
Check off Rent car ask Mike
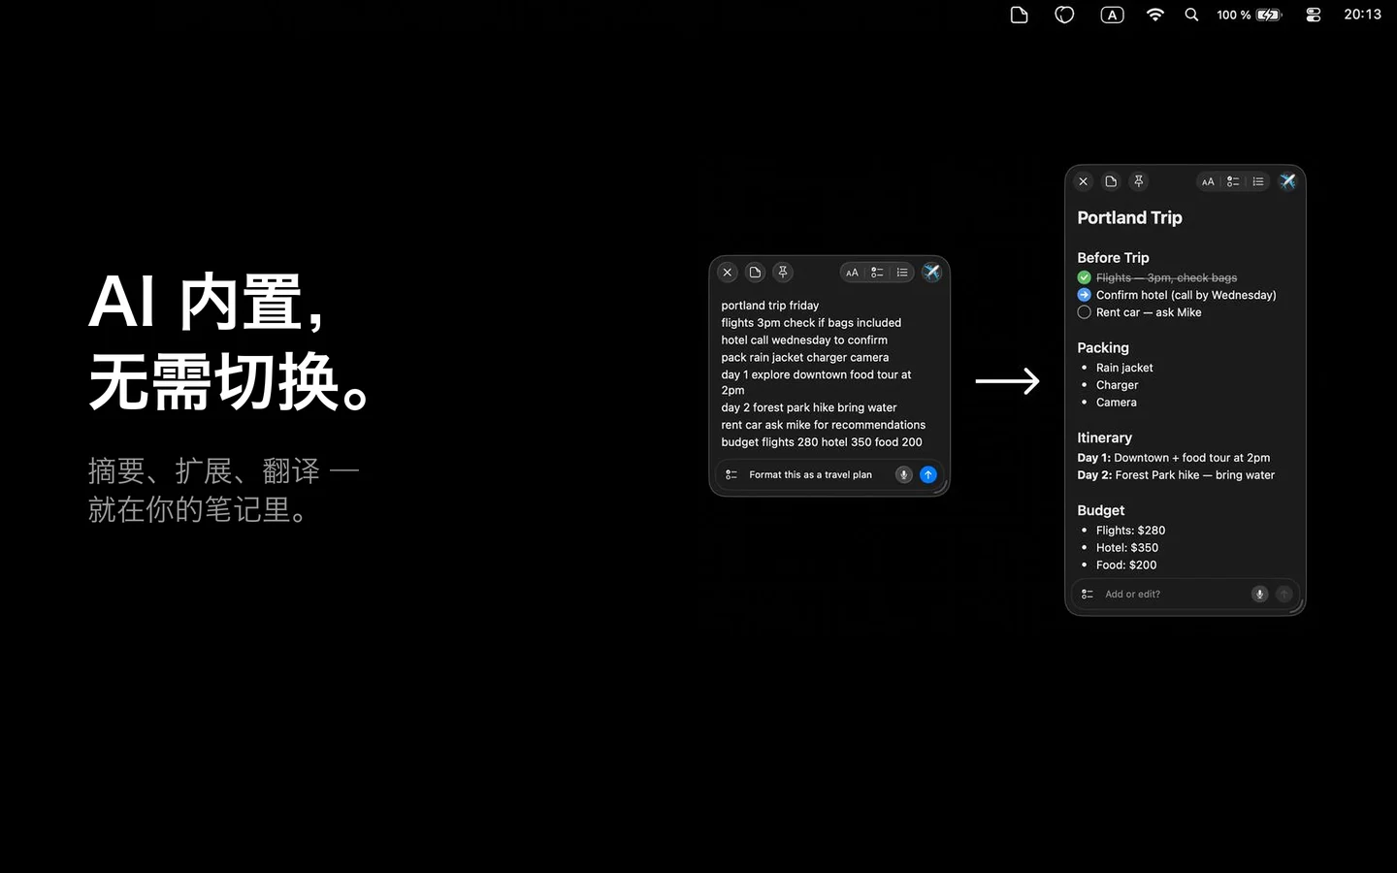1084,312
